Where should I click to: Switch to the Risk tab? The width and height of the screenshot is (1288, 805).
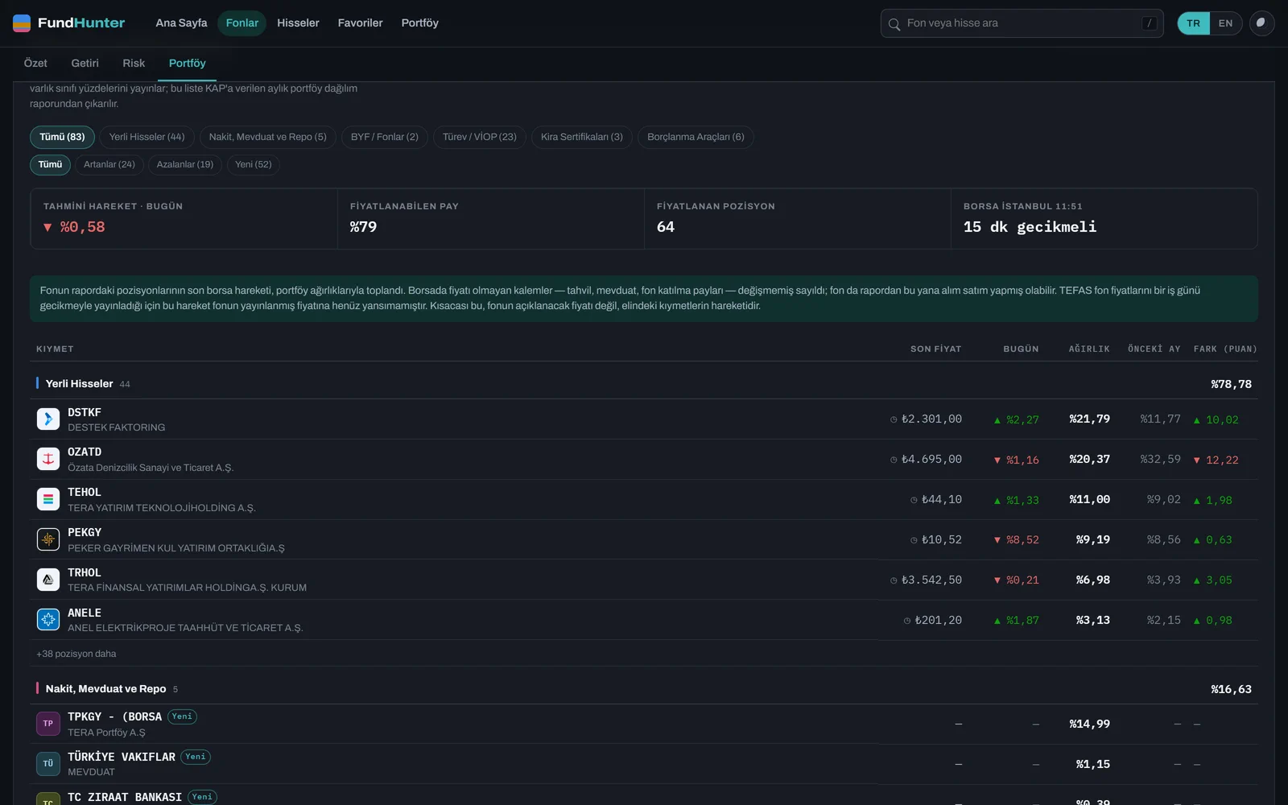pos(134,63)
